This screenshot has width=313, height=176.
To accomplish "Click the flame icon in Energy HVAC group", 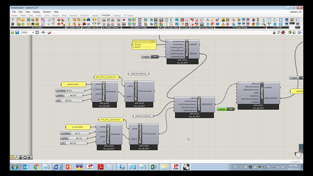I will pos(212,20).
